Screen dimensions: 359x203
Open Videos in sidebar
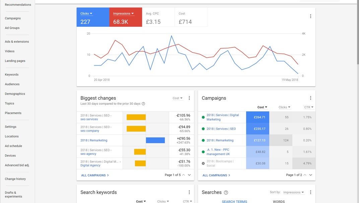(x=10, y=51)
